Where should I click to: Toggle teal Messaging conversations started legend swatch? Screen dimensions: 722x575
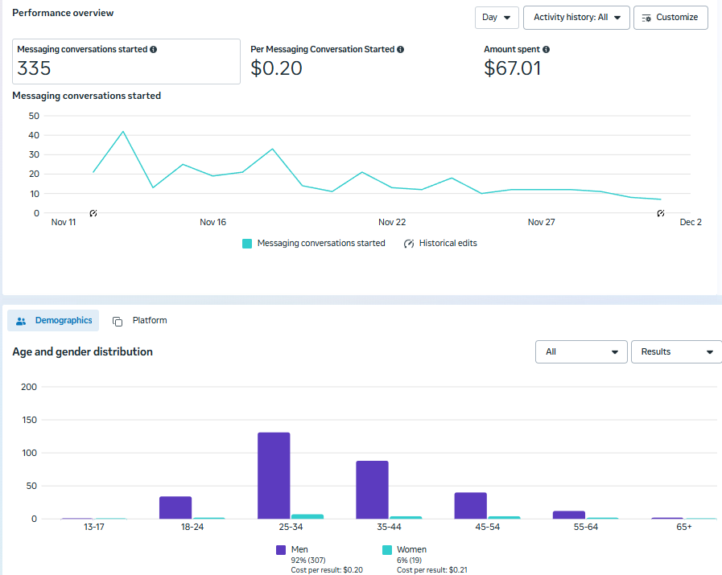coord(247,244)
